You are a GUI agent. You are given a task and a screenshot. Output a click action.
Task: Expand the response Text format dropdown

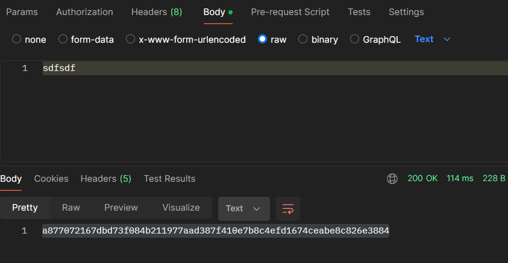(x=243, y=208)
